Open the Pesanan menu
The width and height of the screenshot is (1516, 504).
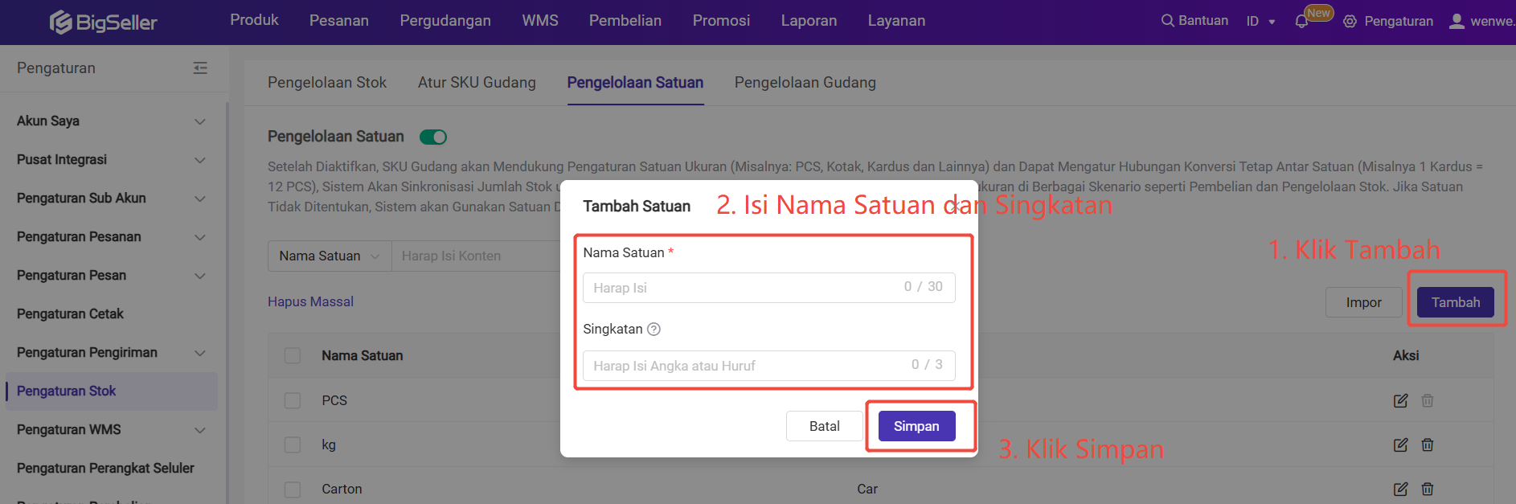click(339, 21)
